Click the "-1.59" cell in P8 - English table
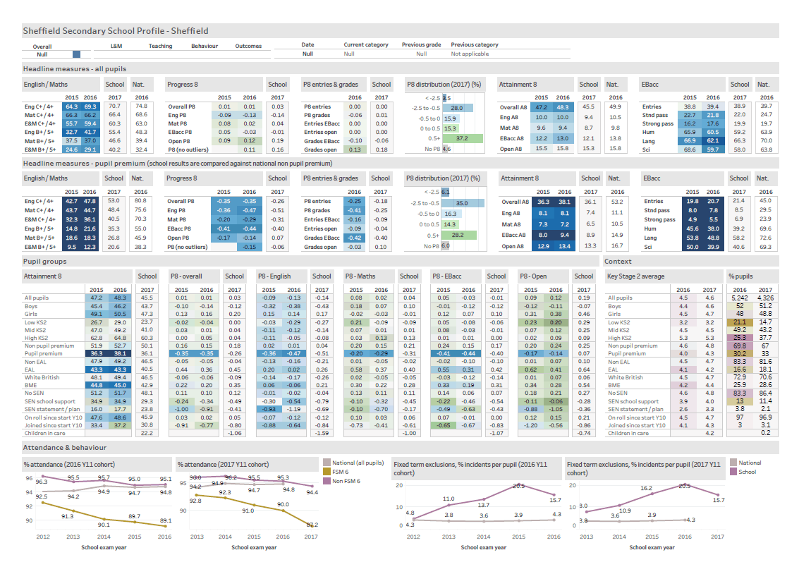The height and width of the screenshot is (574, 811). 322,434
